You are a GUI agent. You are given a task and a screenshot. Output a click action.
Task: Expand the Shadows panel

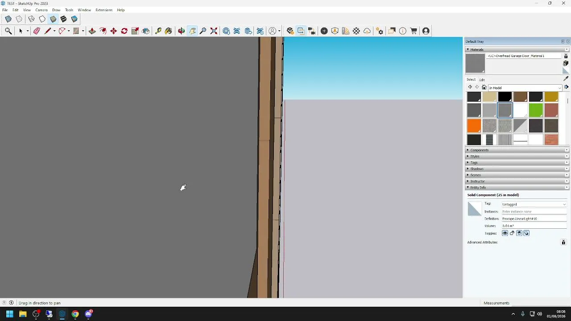pos(517,169)
